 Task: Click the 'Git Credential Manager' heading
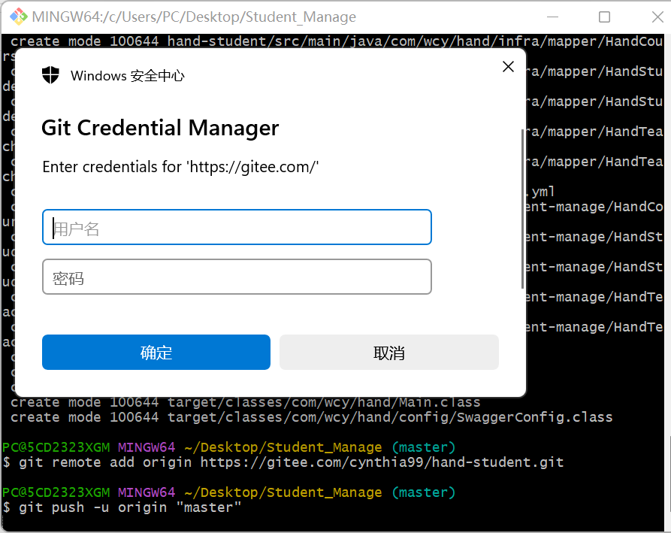click(160, 128)
